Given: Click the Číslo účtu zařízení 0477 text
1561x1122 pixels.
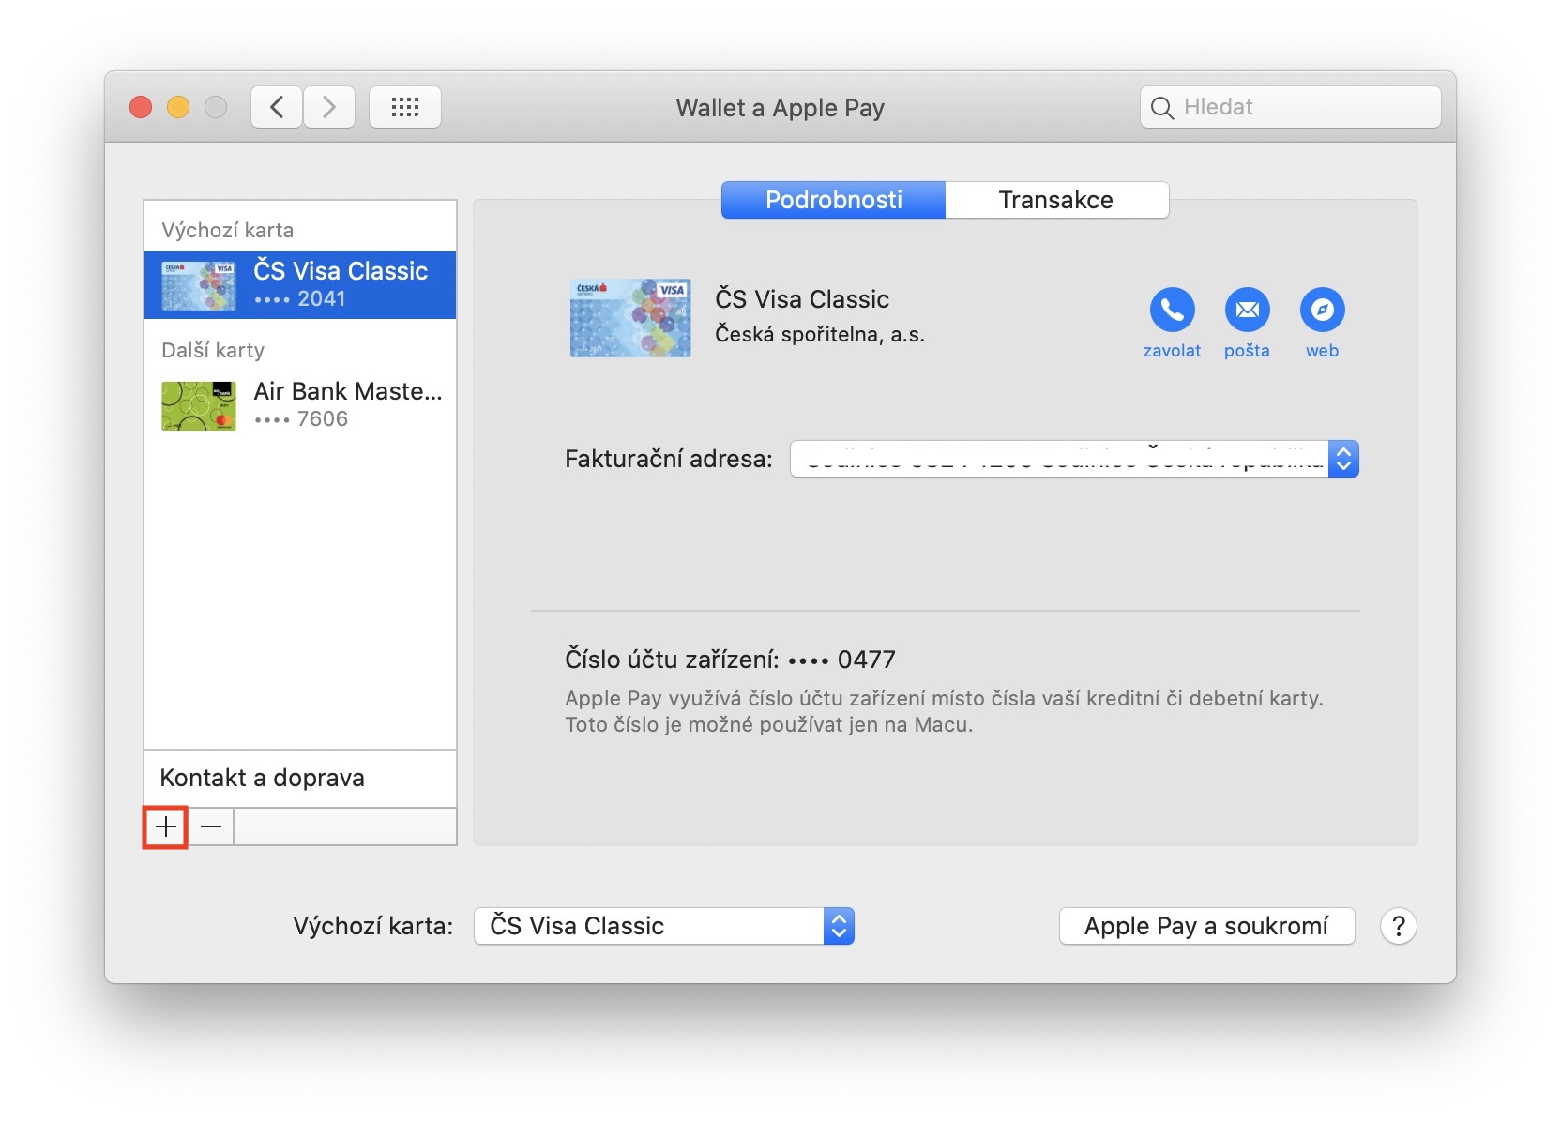Looking at the screenshot, I should click(x=730, y=660).
